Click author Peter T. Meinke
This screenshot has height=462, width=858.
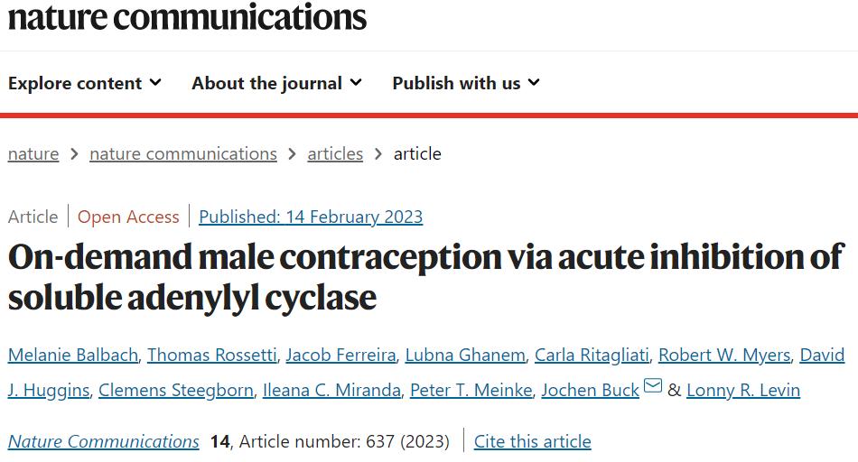point(471,390)
